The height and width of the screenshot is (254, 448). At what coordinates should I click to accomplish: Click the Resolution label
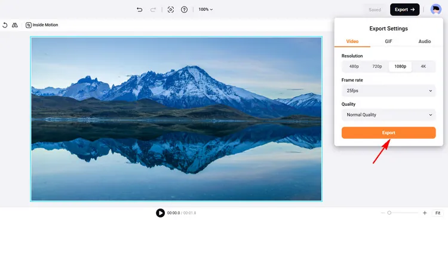click(x=352, y=56)
